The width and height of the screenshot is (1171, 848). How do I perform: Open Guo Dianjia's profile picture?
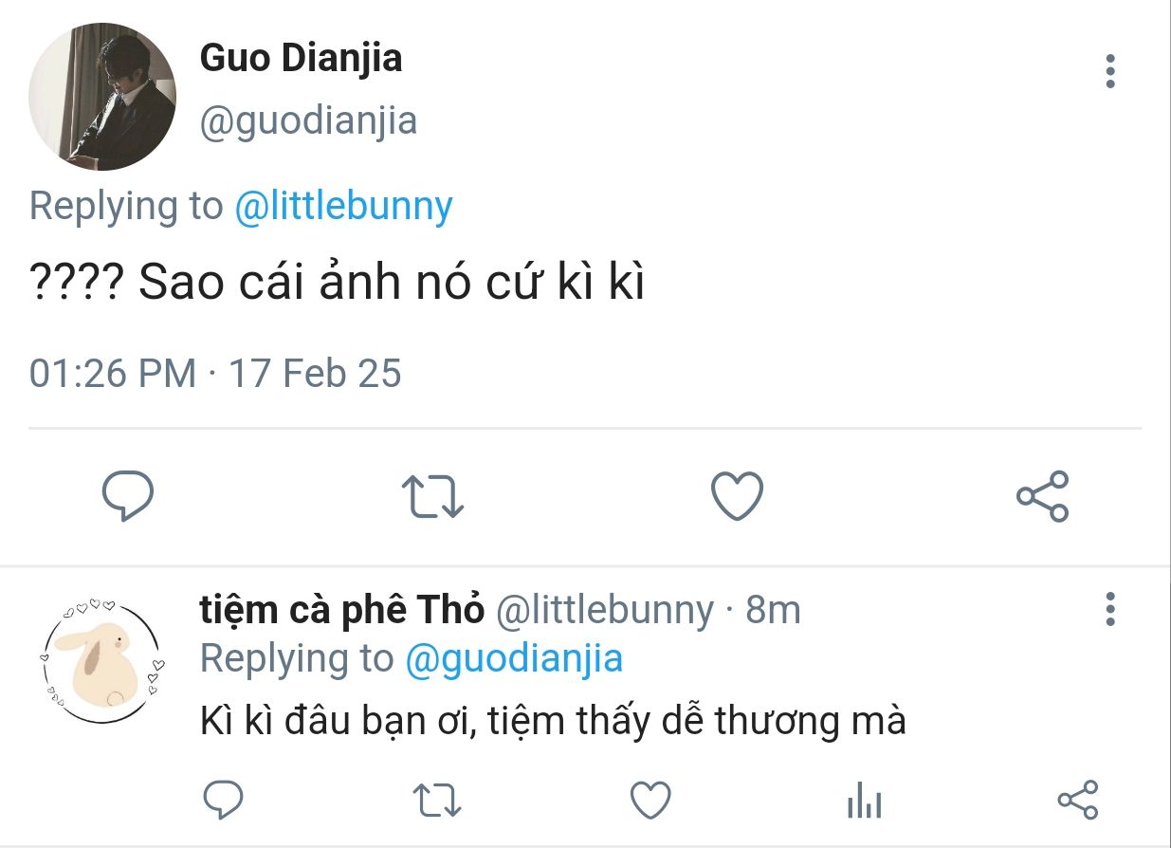point(102,97)
